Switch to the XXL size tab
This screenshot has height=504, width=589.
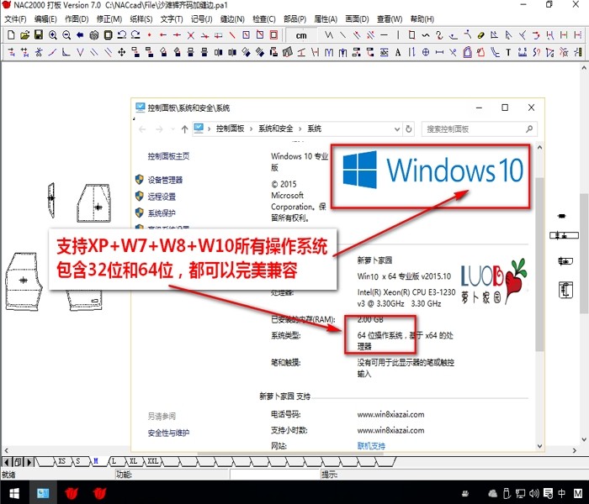(152, 461)
